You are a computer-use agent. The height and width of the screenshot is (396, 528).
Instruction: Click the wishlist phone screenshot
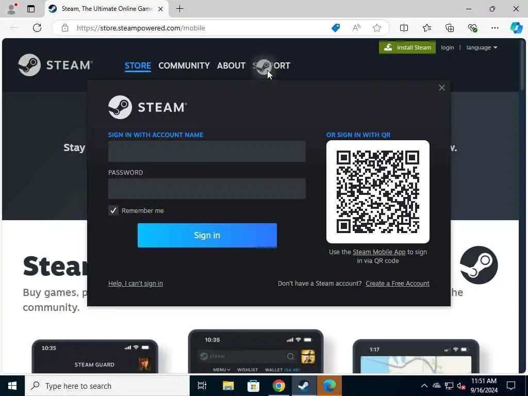pyautogui.click(x=256, y=351)
